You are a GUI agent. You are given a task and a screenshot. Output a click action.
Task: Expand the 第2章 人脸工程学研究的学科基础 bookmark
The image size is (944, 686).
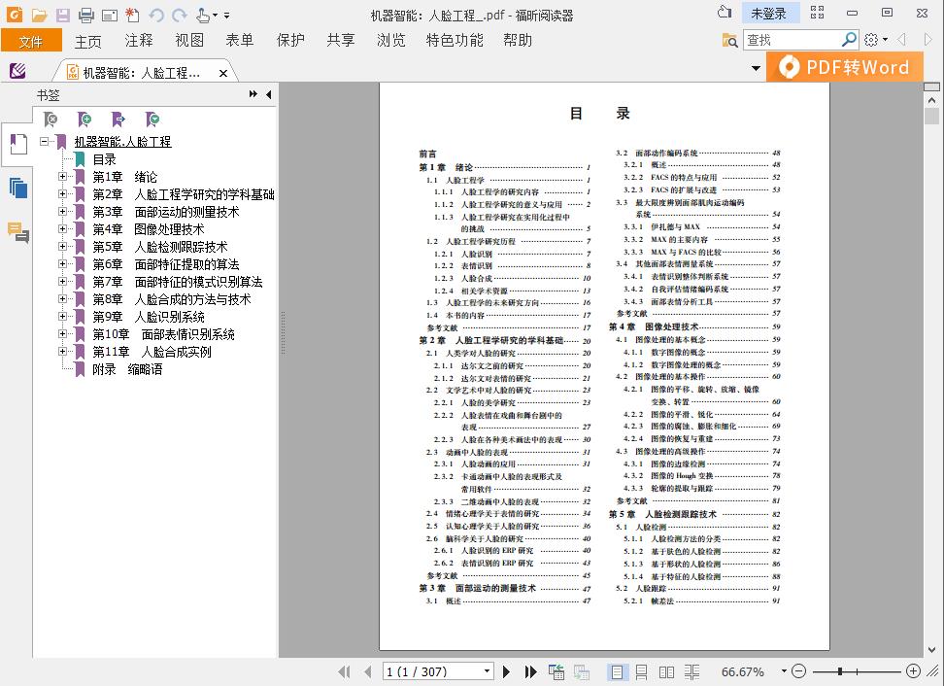click(x=62, y=194)
